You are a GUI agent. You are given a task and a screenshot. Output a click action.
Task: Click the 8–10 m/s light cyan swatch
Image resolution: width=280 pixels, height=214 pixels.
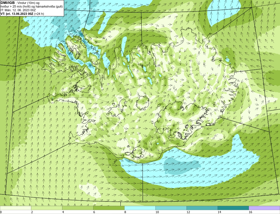point(140,208)
